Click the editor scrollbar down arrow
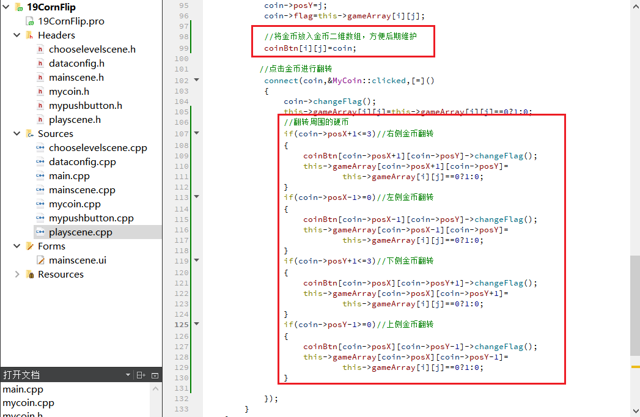Viewport: 640px width, 417px height. [x=635, y=411]
